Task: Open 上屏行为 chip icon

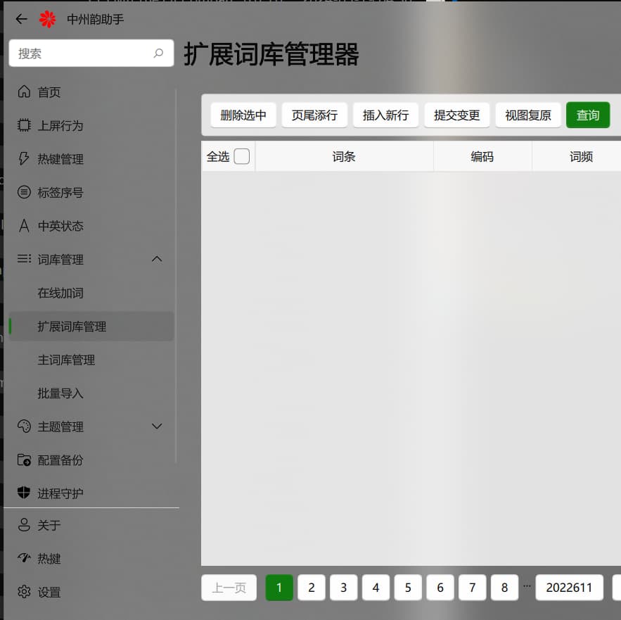Action: pyautogui.click(x=24, y=126)
